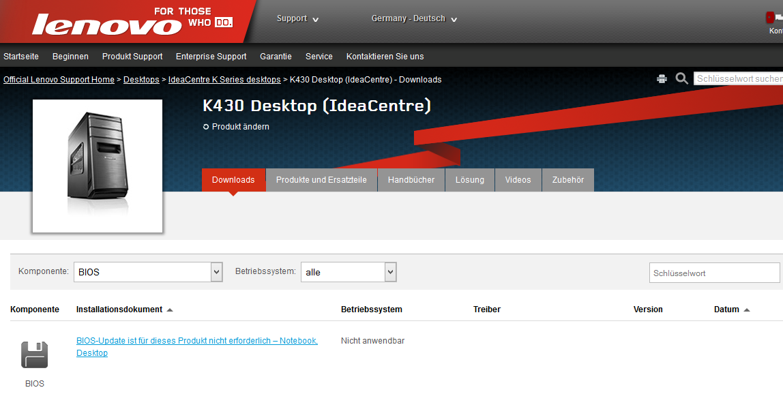Open the Germany - Deutsch language dropdown

click(414, 18)
